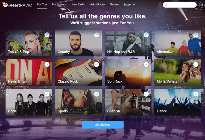Expand the More menu chevron
205x140 pixels.
point(134,5)
